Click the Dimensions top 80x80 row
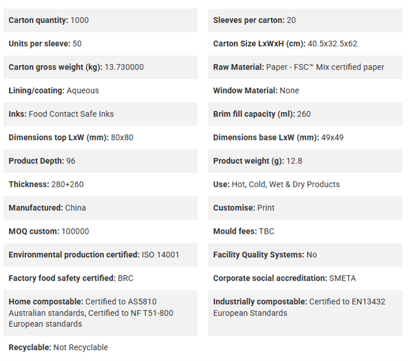Image resolution: width=408 pixels, height=361 pixels. coord(101,138)
